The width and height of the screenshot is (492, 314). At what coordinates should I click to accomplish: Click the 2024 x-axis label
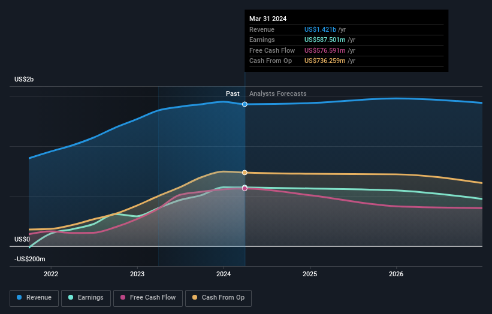(224, 274)
